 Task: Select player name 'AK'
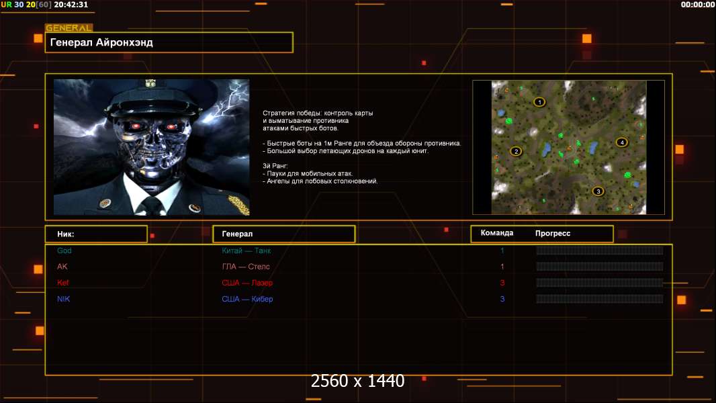point(62,267)
